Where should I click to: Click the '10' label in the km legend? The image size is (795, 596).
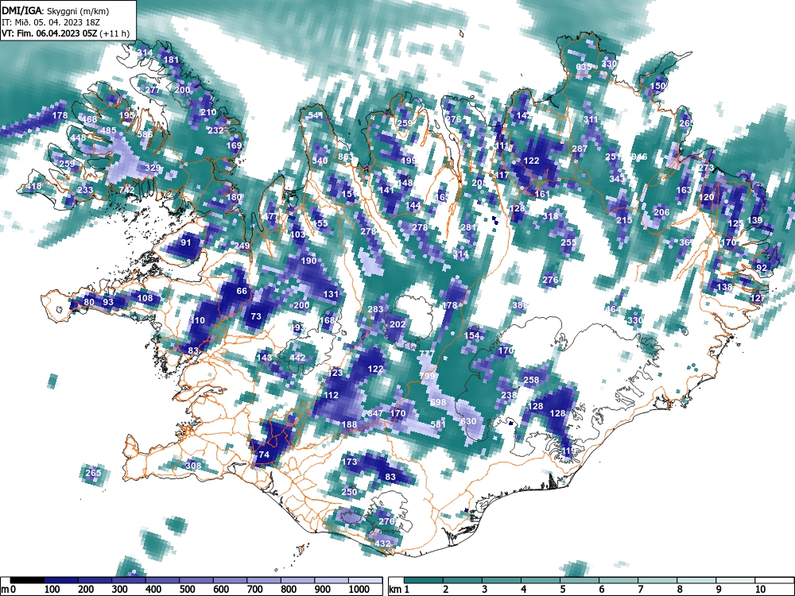pos(759,590)
